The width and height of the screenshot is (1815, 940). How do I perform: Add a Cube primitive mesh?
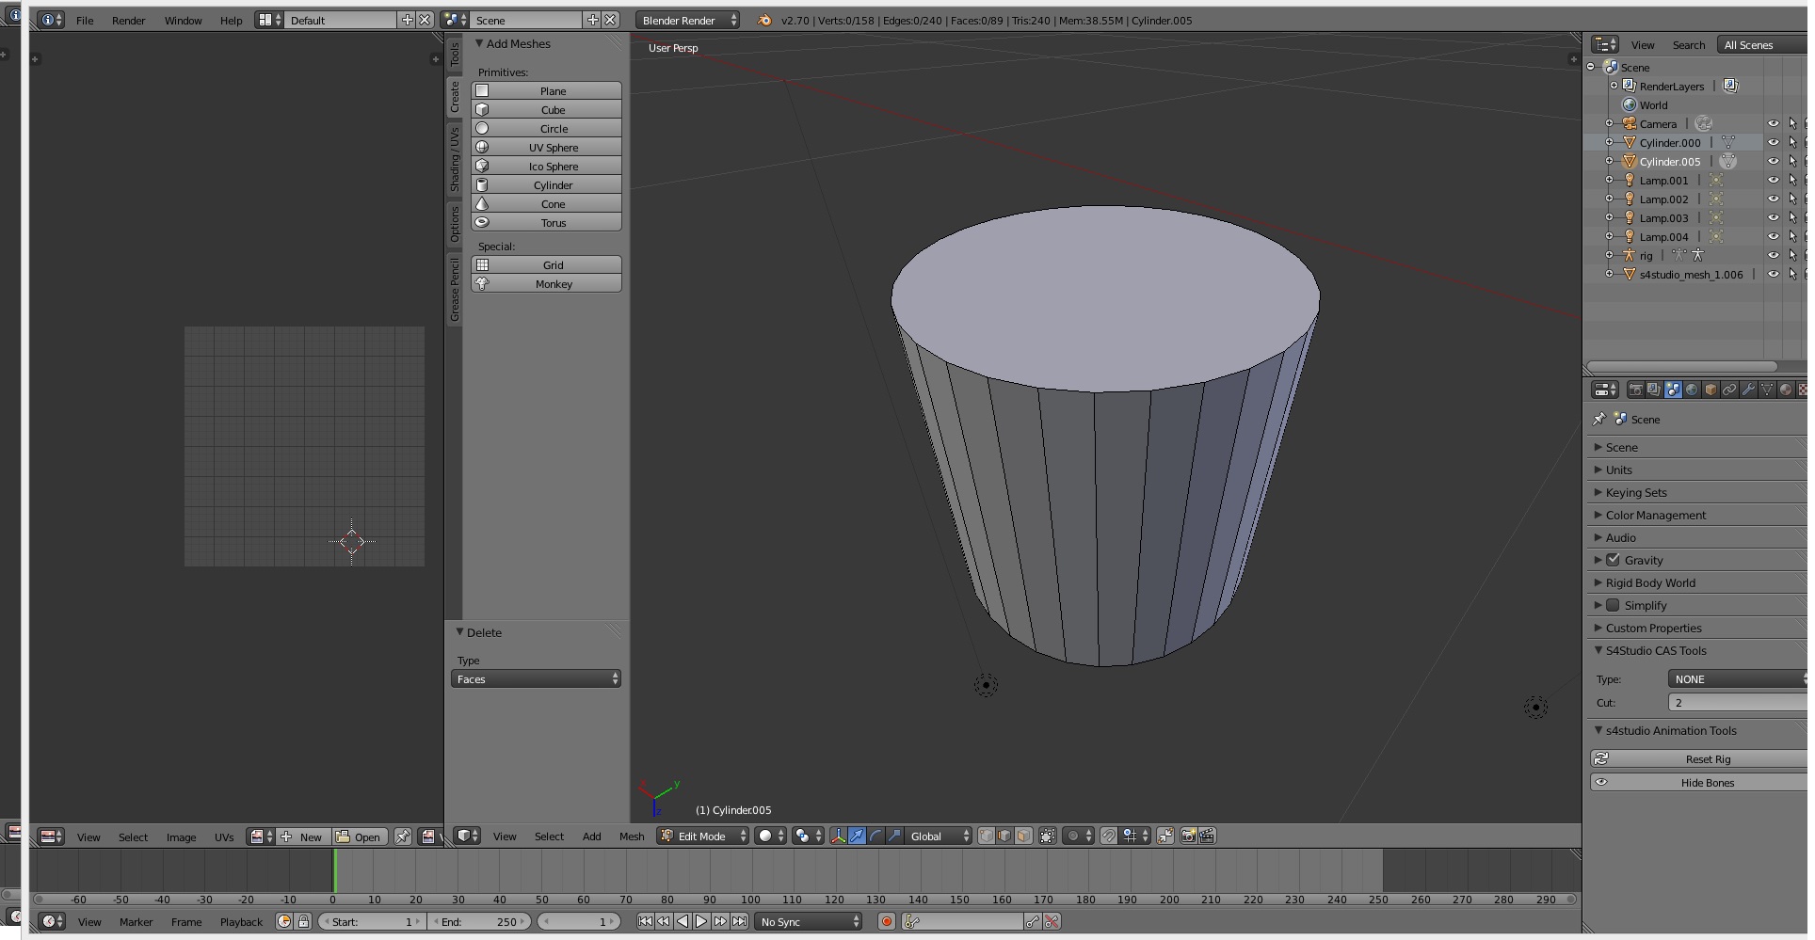[x=546, y=110]
